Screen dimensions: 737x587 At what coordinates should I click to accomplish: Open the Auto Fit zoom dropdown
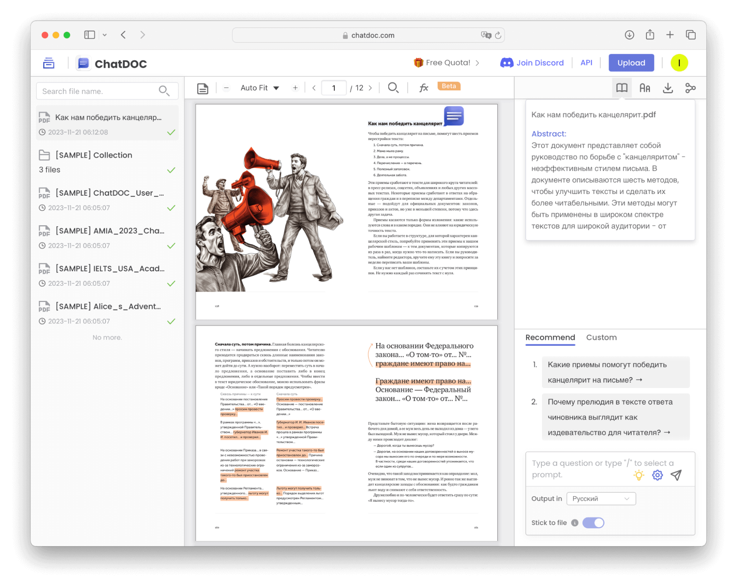click(259, 88)
